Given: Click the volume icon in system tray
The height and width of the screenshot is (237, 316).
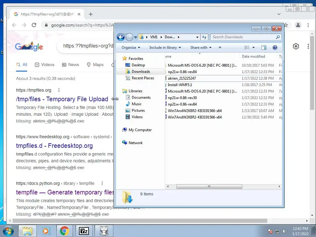Looking at the screenshot, I should (x=285, y=231).
